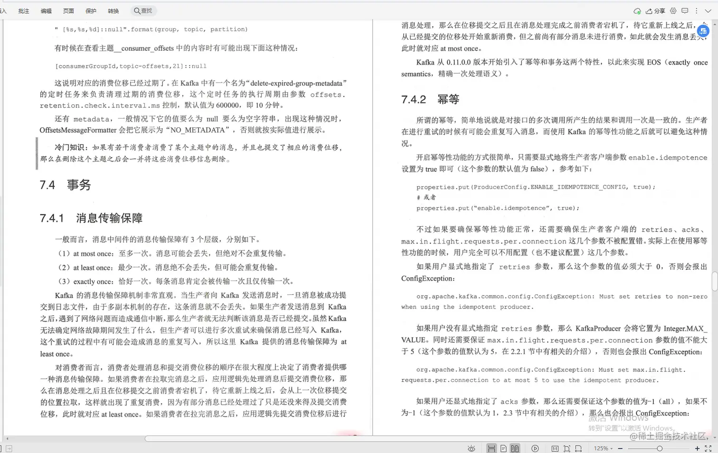Click the fit page icon
718x453 pixels.
click(567, 448)
